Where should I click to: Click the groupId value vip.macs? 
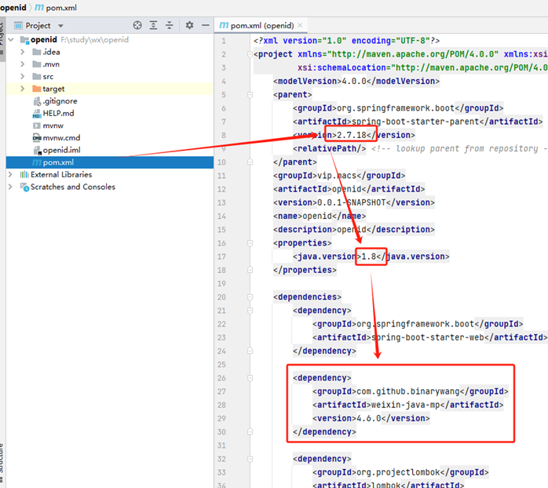pyautogui.click(x=336, y=176)
